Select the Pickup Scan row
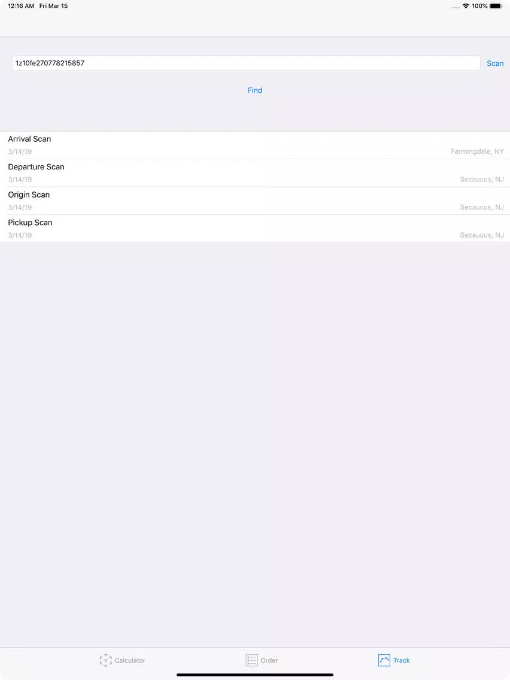Screen dimensions: 510x680 [x=255, y=229]
